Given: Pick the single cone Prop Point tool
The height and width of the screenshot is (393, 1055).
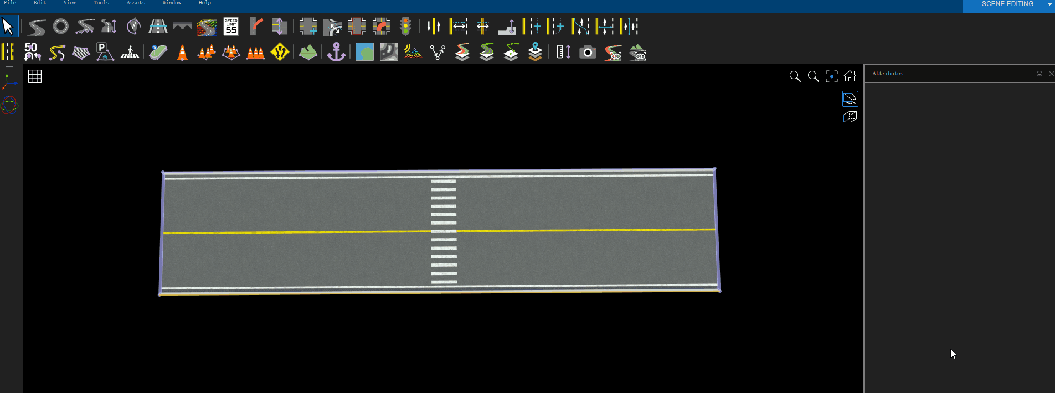Looking at the screenshot, I should pyautogui.click(x=182, y=53).
